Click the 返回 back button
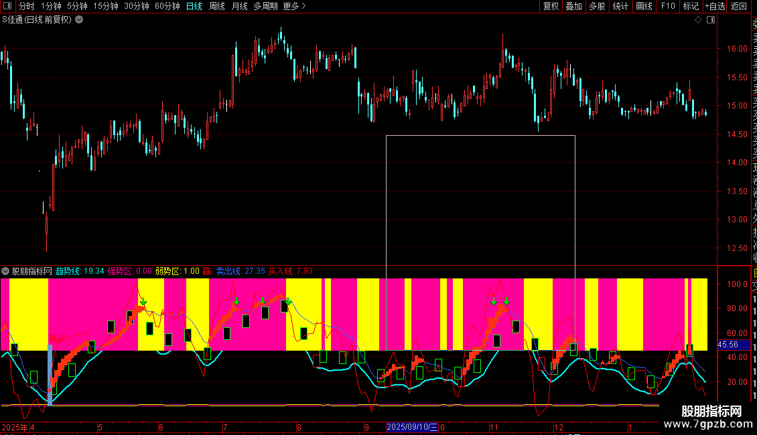This screenshot has width=757, height=435. pos(739,6)
